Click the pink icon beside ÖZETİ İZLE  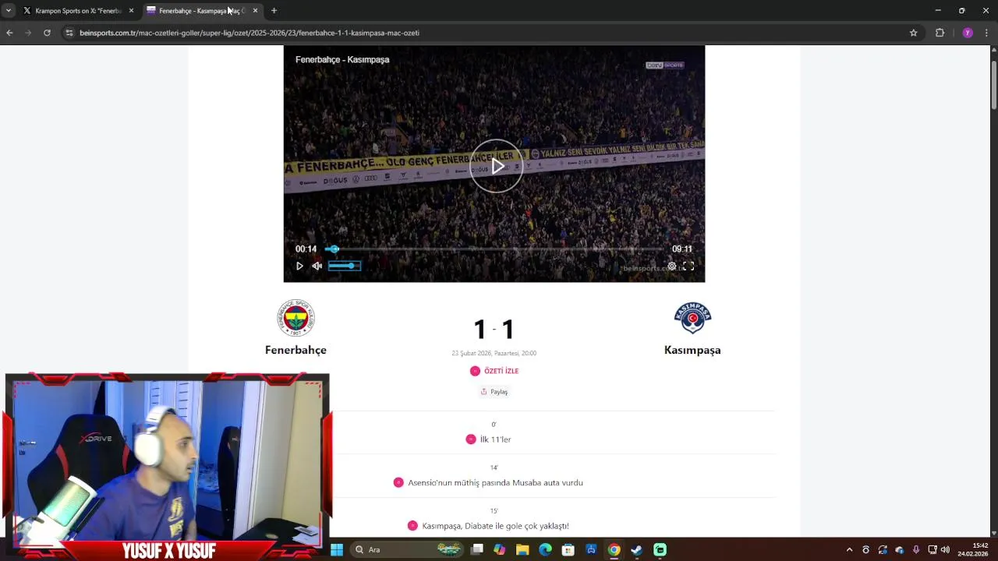pyautogui.click(x=475, y=371)
